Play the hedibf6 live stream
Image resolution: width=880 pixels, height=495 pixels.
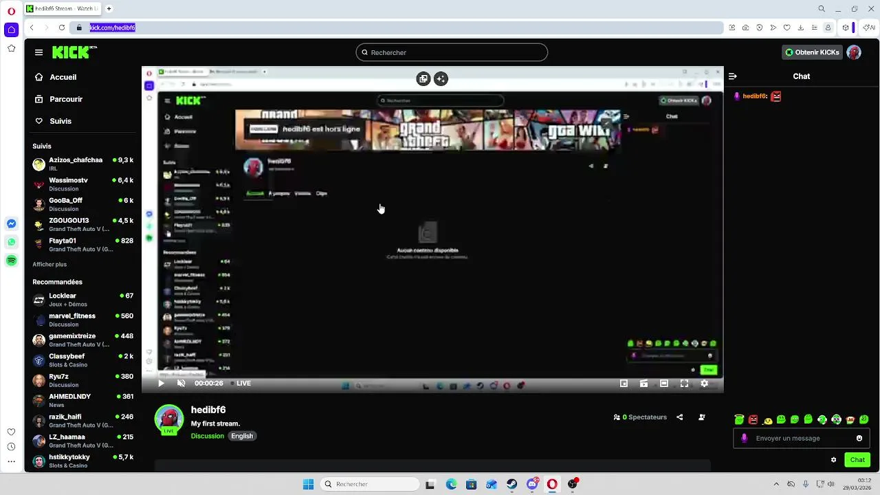click(x=161, y=384)
